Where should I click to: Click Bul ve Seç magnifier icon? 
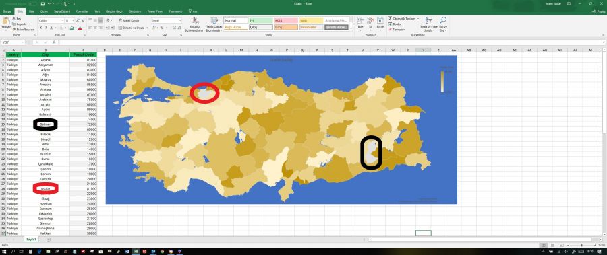443,20
